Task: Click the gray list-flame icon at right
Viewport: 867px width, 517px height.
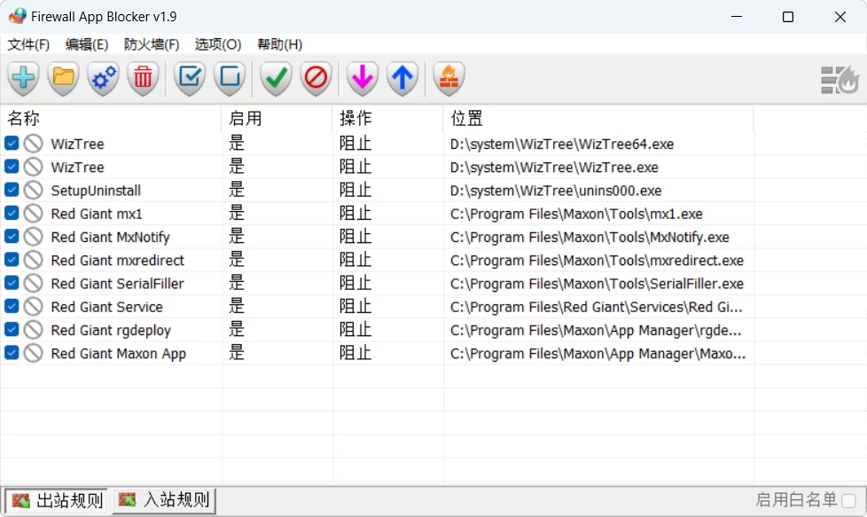Action: coord(840,80)
